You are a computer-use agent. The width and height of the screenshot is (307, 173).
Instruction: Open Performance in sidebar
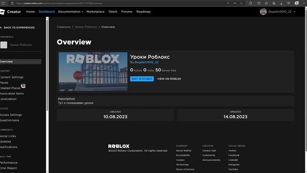tap(9, 163)
